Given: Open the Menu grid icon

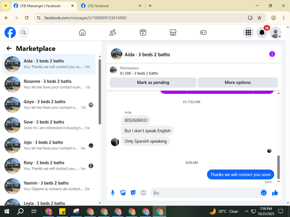Looking at the screenshot, I should [248, 32].
